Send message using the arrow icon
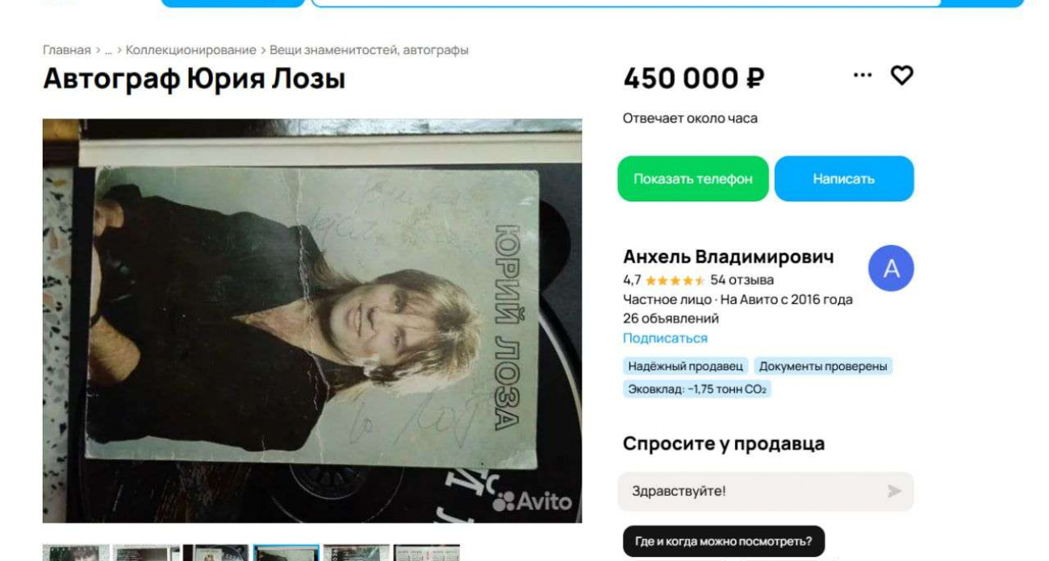1049x561 pixels. [894, 491]
